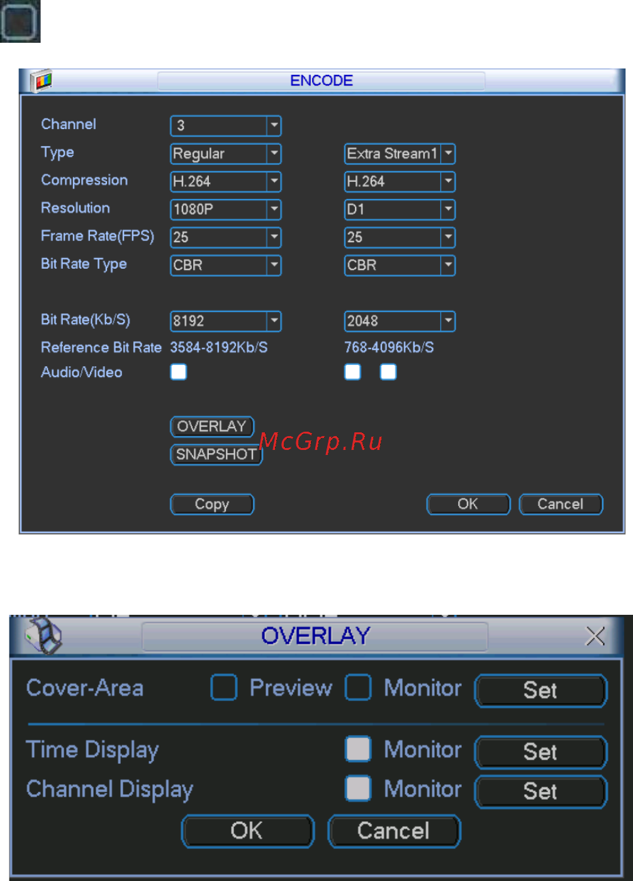Click the OVERLAY window film icon
This screenshot has width=633, height=881.
43,636
